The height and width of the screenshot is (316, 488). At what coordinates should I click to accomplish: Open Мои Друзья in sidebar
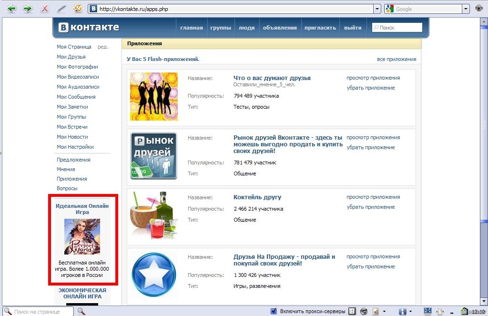point(71,57)
